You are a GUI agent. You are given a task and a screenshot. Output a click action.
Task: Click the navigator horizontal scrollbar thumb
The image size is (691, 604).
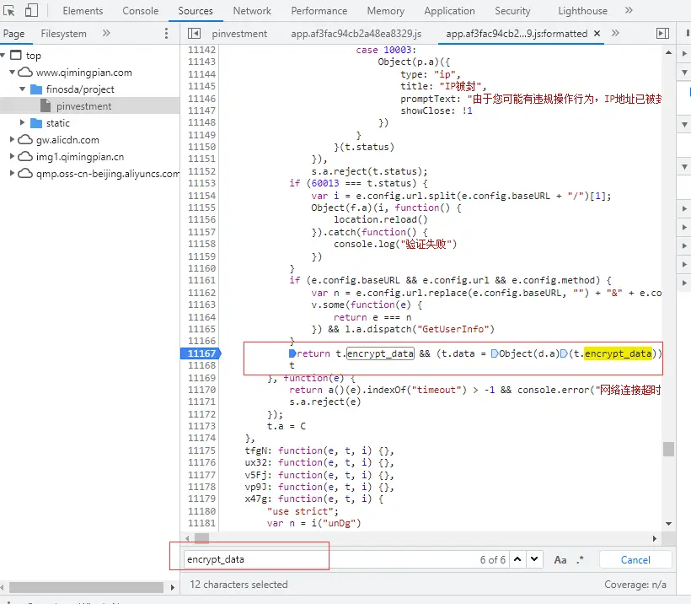[86, 587]
